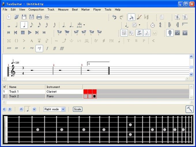Toggle dotted note duration
Screen dimensions: 196x147
click(x=64, y=25)
